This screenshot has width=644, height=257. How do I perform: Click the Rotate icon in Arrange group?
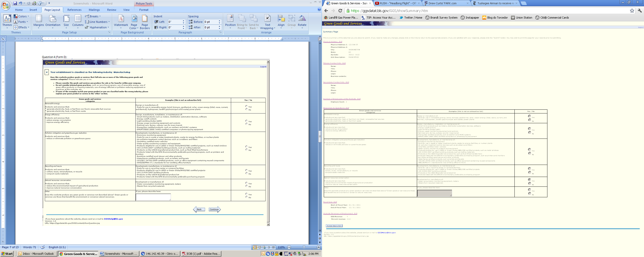(302, 21)
